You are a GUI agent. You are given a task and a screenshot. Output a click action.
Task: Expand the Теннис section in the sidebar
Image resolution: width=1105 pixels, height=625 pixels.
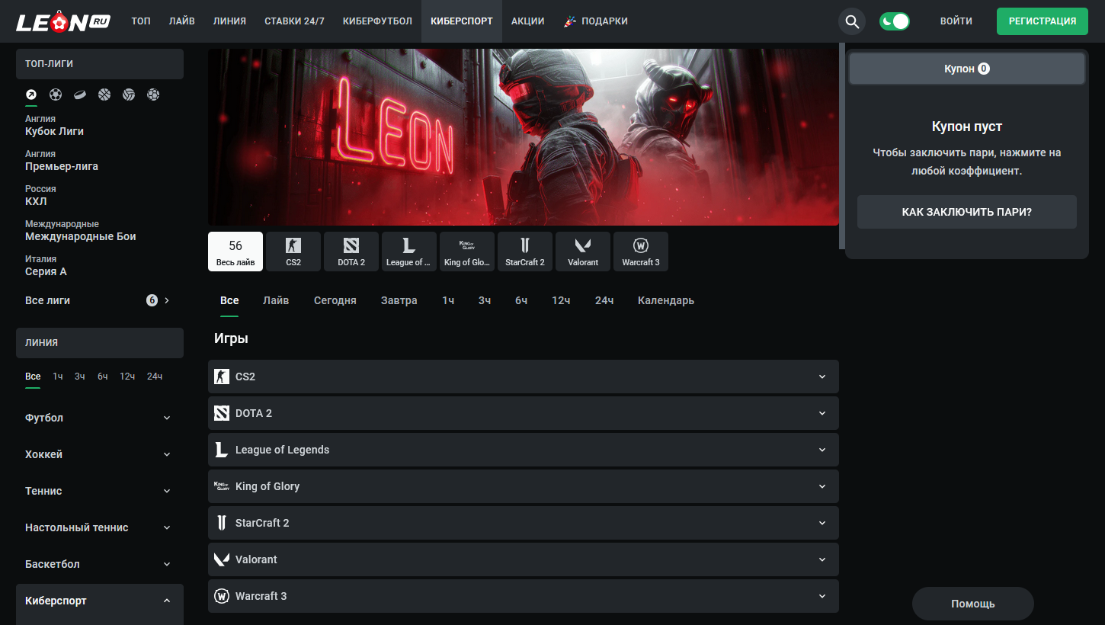[100, 491]
